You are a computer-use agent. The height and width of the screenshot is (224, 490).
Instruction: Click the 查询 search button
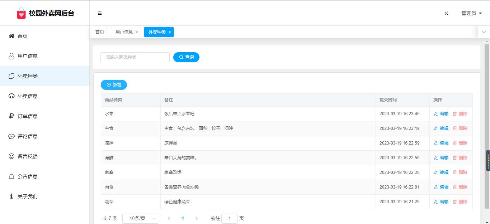pyautogui.click(x=186, y=57)
